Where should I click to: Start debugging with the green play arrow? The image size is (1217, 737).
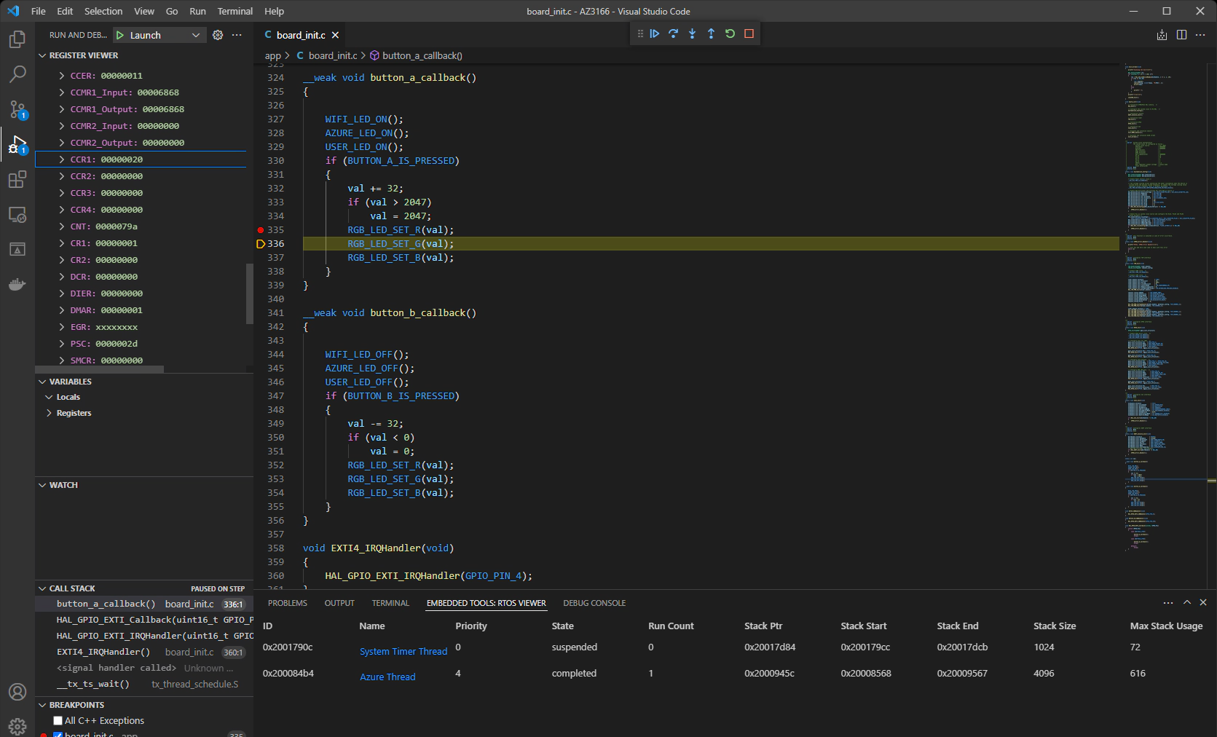pos(120,35)
